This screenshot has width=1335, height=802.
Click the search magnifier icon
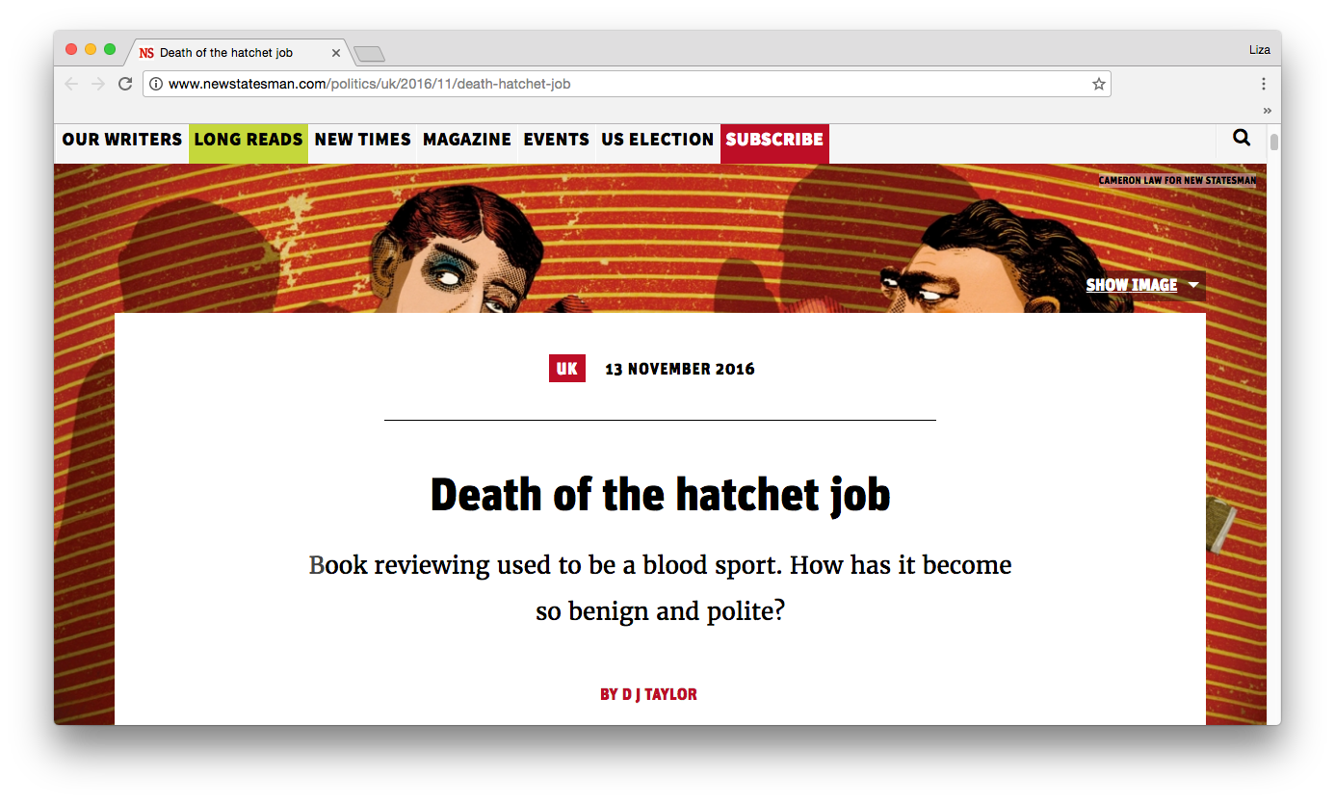(1242, 139)
